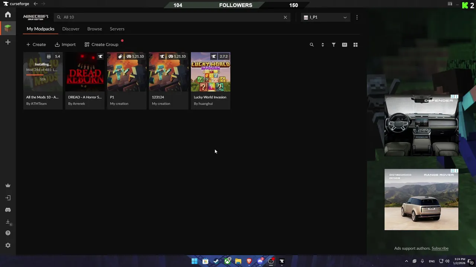Click the magnifier icon in modpack toolbar
Viewport: 476px width, 267px height.
pos(312,44)
